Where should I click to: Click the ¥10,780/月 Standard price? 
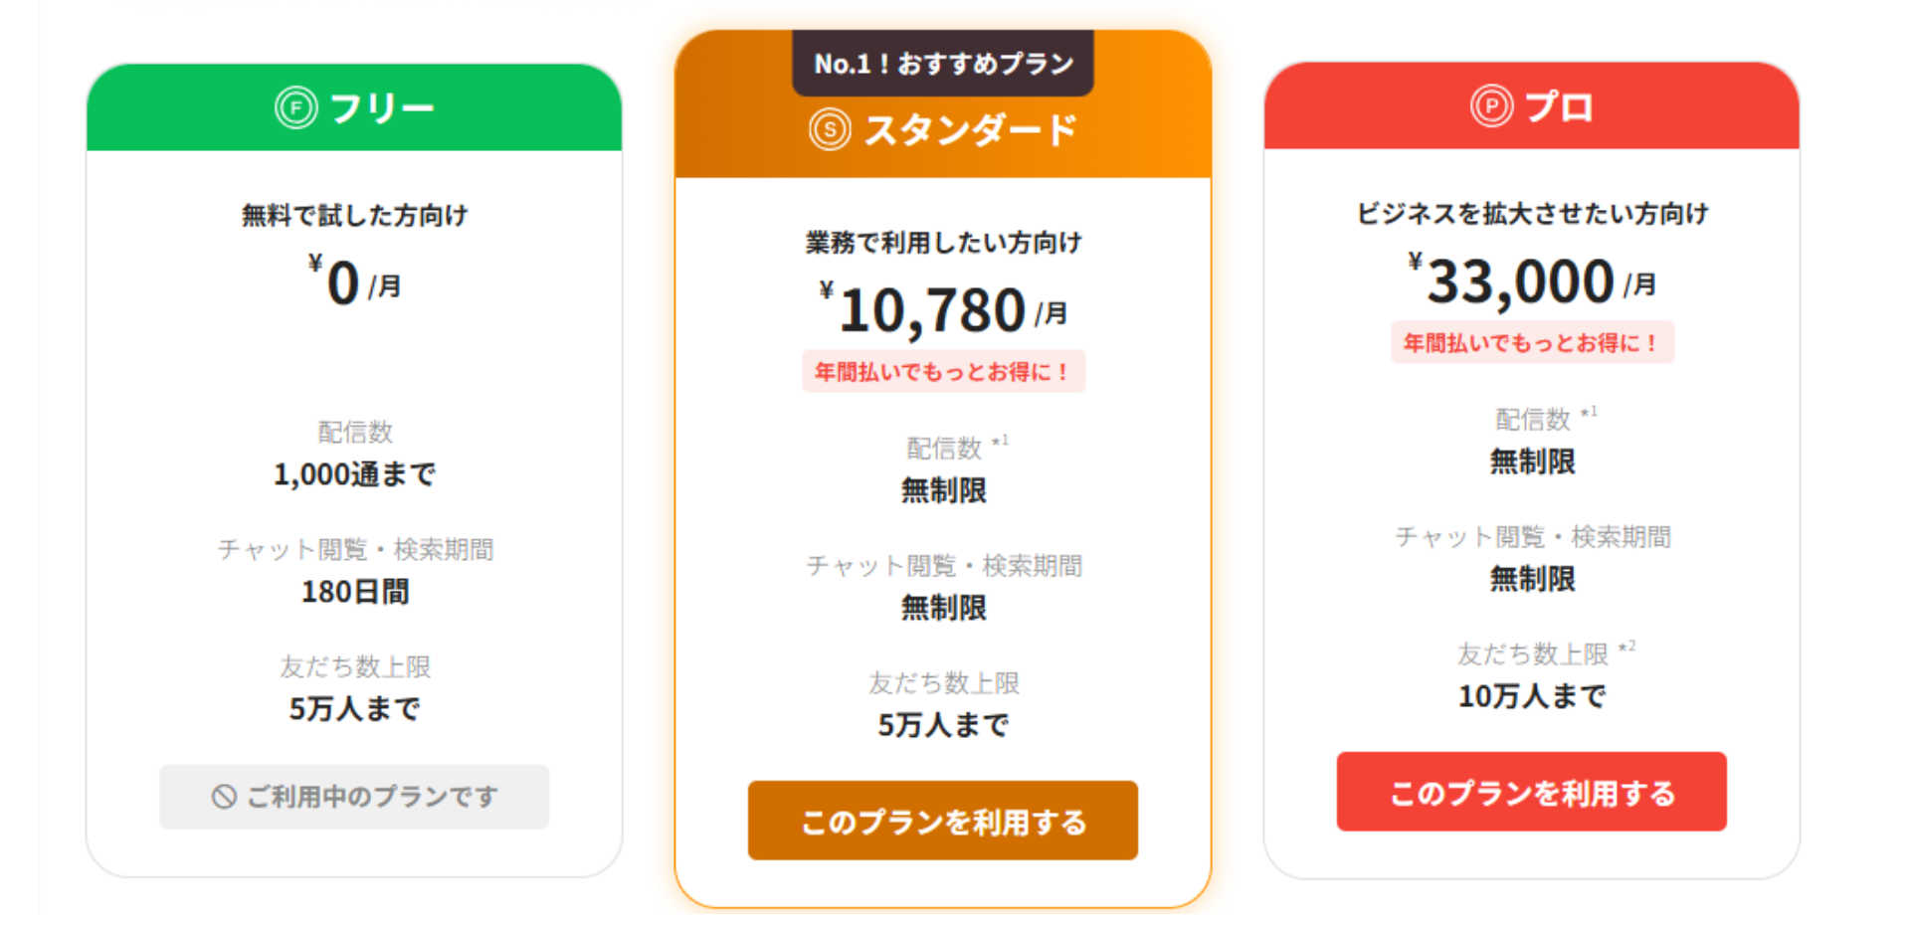tap(943, 309)
